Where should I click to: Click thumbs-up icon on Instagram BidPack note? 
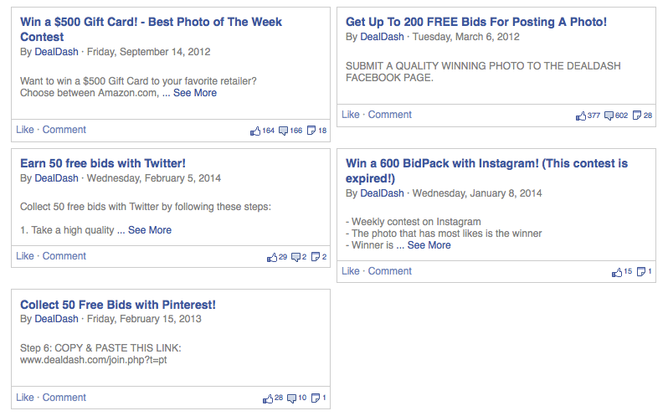point(618,272)
